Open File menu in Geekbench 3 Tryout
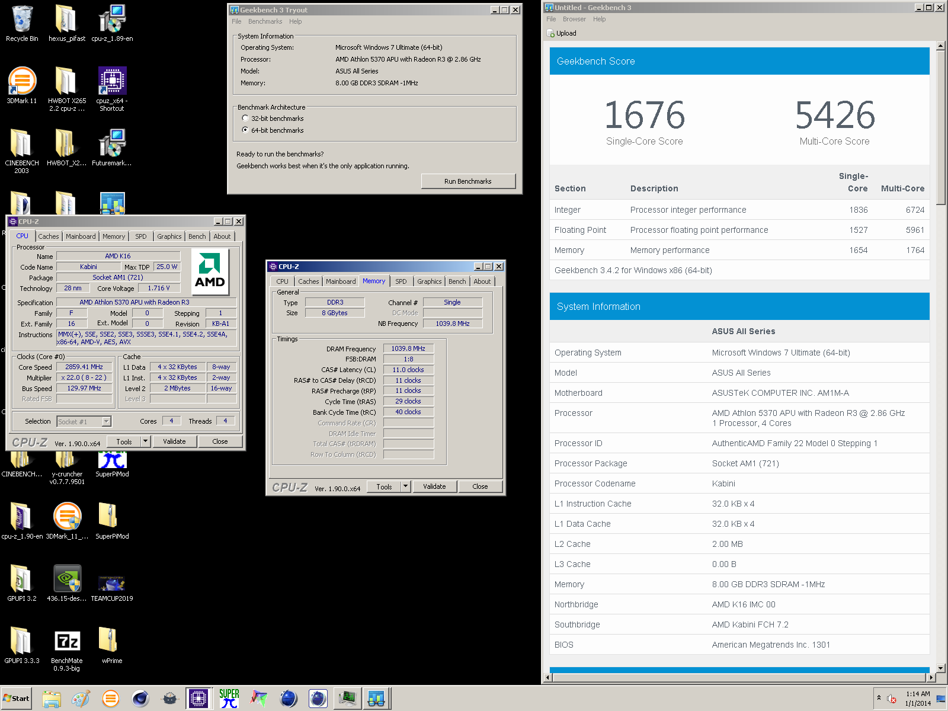The height and width of the screenshot is (711, 948). (236, 21)
